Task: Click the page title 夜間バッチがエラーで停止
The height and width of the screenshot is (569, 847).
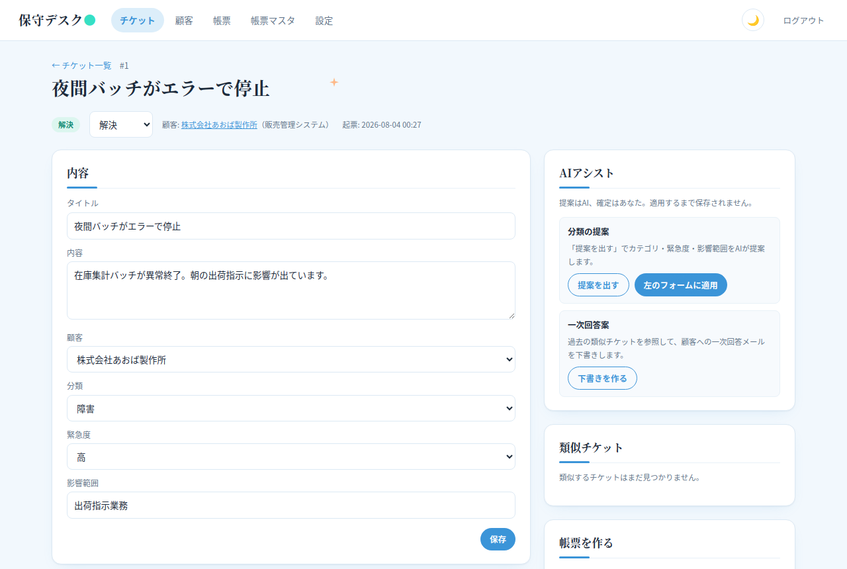Action: (x=161, y=89)
